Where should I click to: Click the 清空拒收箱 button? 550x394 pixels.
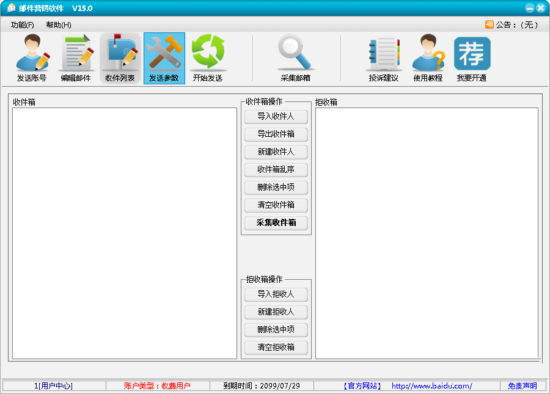click(x=276, y=348)
